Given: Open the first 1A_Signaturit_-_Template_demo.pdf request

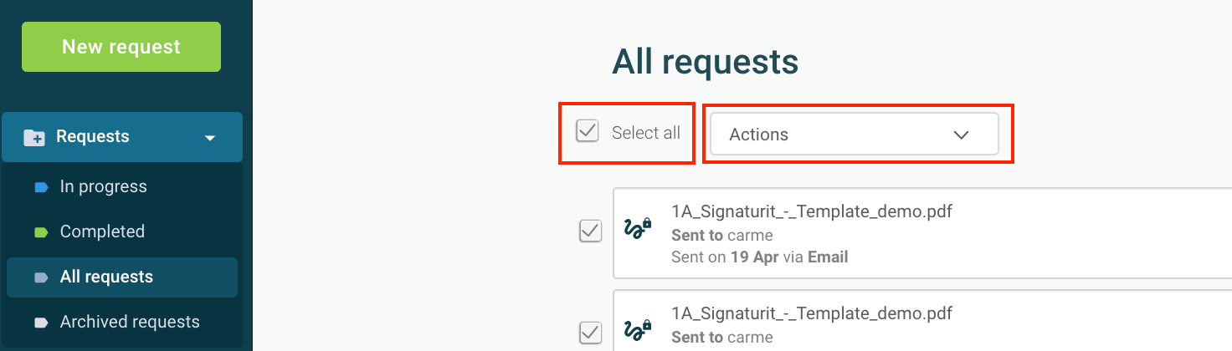Looking at the screenshot, I should point(922,233).
